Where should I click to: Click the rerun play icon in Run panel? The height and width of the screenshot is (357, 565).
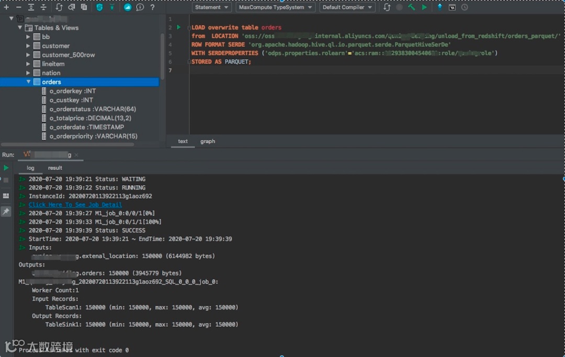coord(6,168)
